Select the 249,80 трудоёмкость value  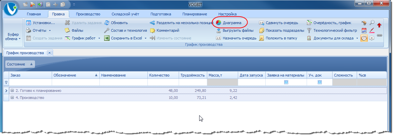pyautogui.click(x=200, y=91)
